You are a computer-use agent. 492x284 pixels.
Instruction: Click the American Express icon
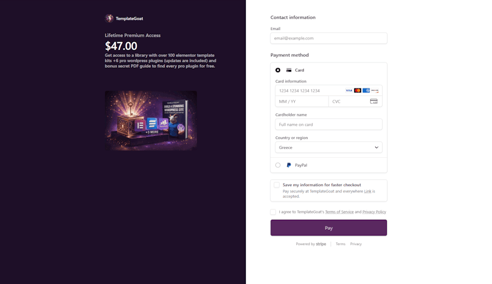(x=366, y=90)
